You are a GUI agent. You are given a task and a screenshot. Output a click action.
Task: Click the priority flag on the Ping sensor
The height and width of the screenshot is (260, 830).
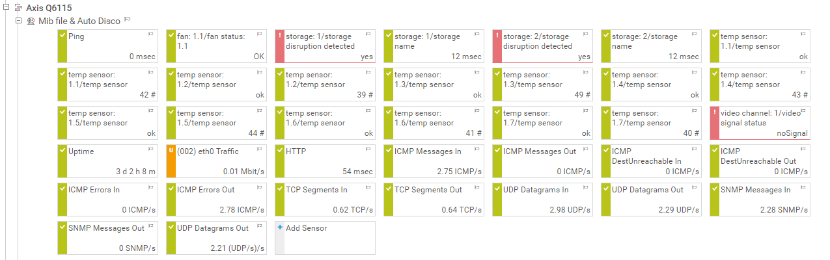pyautogui.click(x=150, y=34)
